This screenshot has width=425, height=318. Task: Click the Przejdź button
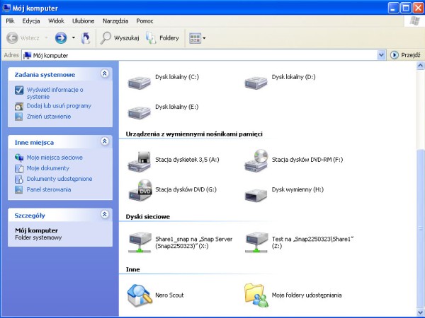pos(405,54)
